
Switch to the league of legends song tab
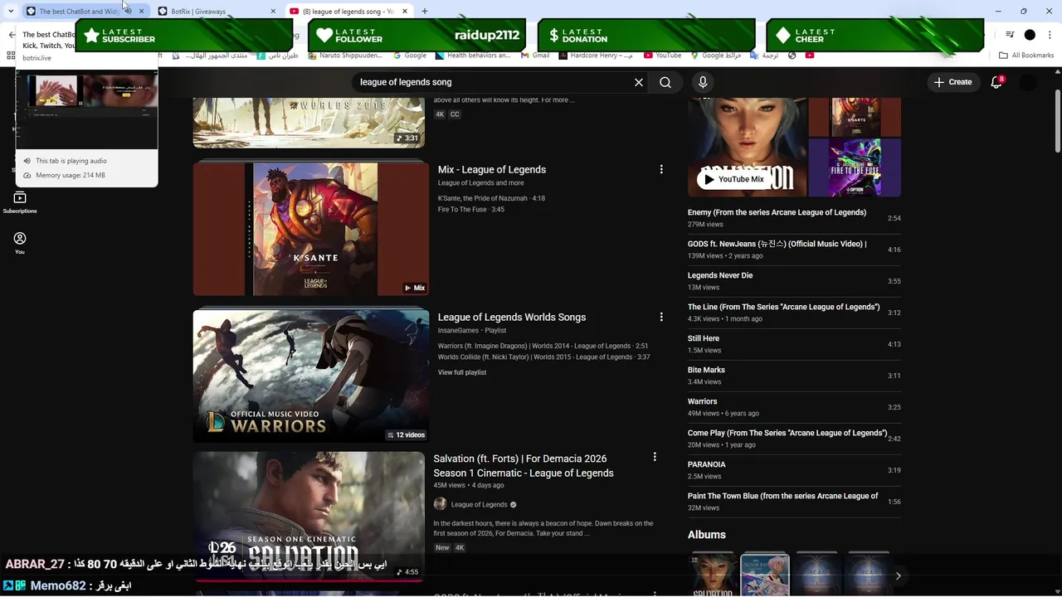click(348, 11)
